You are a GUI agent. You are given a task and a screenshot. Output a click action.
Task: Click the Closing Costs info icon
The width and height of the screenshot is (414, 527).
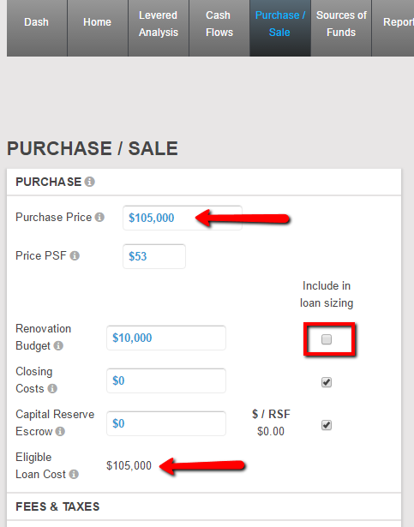tap(52, 388)
